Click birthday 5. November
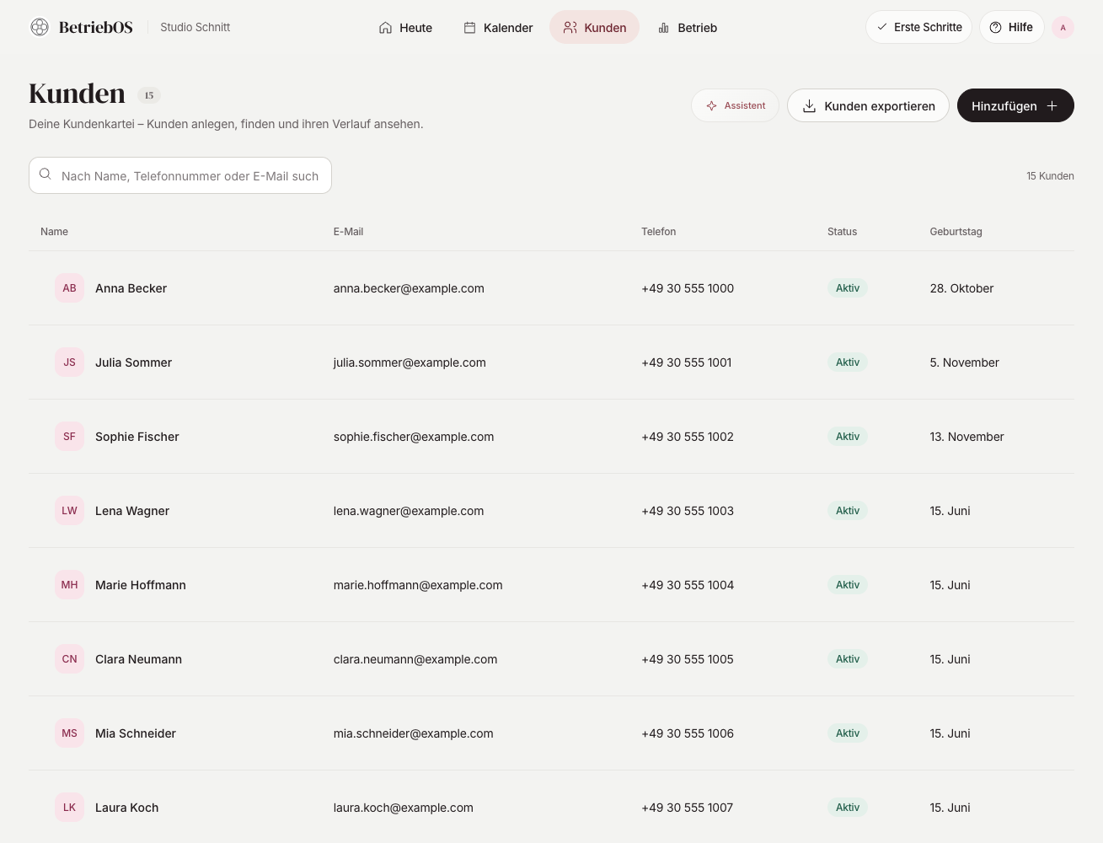 coord(964,362)
